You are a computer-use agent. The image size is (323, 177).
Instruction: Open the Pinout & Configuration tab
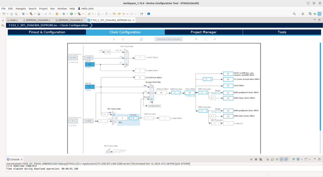pyautogui.click(x=47, y=32)
